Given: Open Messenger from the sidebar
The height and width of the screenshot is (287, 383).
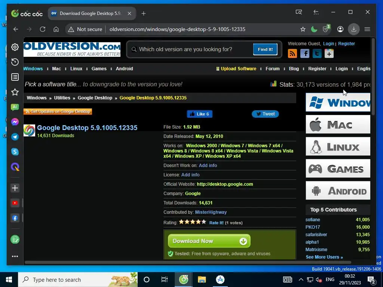Looking at the screenshot, I should (15, 122).
